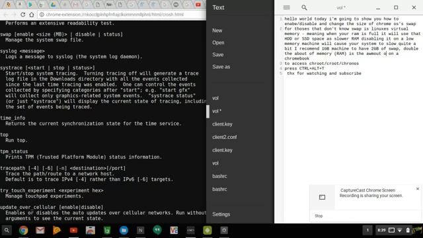
Task: Dismiss the CaptureCast screen sharing notification
Action: (x=418, y=188)
